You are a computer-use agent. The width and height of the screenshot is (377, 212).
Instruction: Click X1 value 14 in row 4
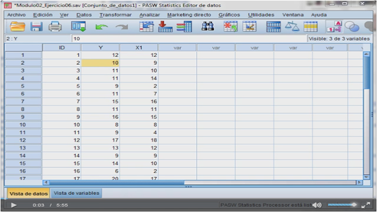coord(139,78)
